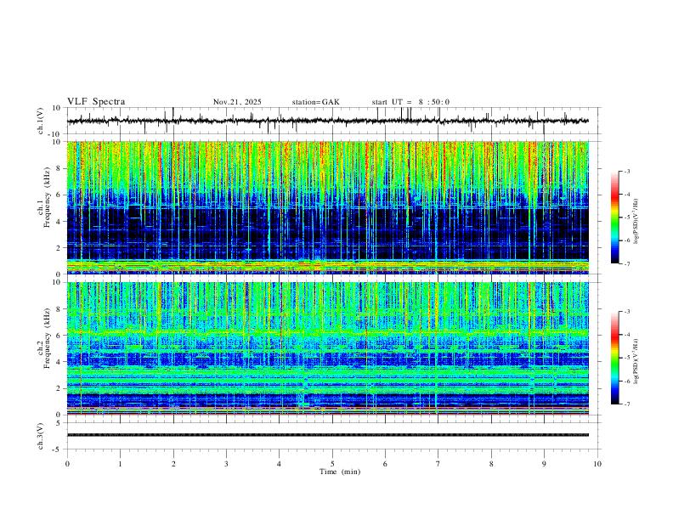Click time axis tick label "5"

(332, 464)
